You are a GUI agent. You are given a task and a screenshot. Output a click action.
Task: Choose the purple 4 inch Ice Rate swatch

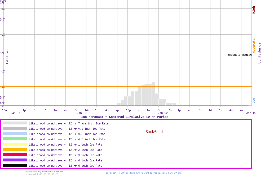click(x=15, y=160)
